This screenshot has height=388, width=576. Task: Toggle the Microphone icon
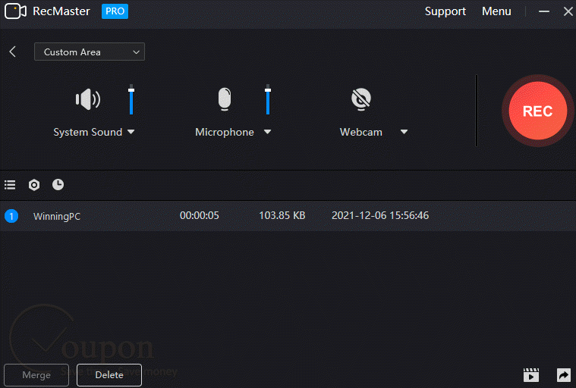[225, 99]
